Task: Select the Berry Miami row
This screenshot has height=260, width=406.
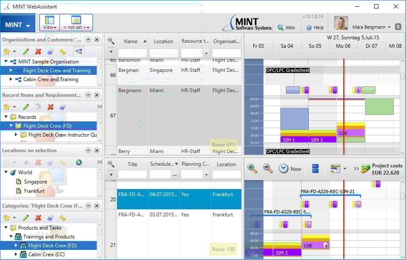Action: tap(179, 151)
